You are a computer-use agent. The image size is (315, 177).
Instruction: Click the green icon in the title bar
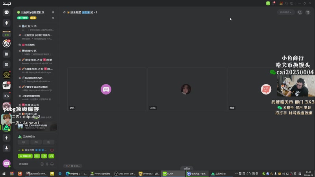[x=268, y=3]
